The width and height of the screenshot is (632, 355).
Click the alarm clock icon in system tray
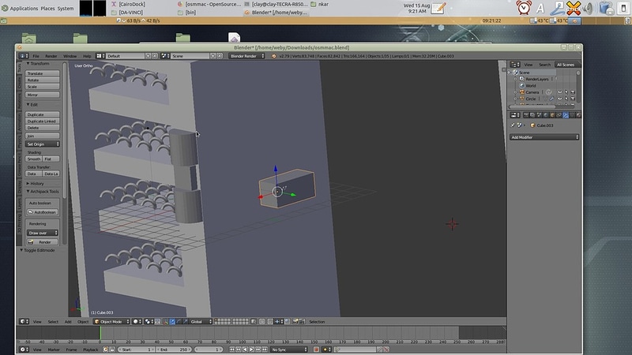coord(524,8)
